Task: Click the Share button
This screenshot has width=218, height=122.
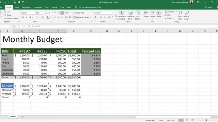Action: click(x=208, y=7)
